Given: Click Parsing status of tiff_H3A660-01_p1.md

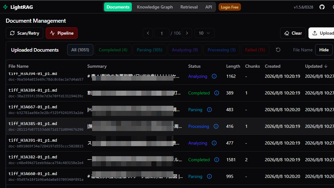Looking at the screenshot, I should coord(195,177).
